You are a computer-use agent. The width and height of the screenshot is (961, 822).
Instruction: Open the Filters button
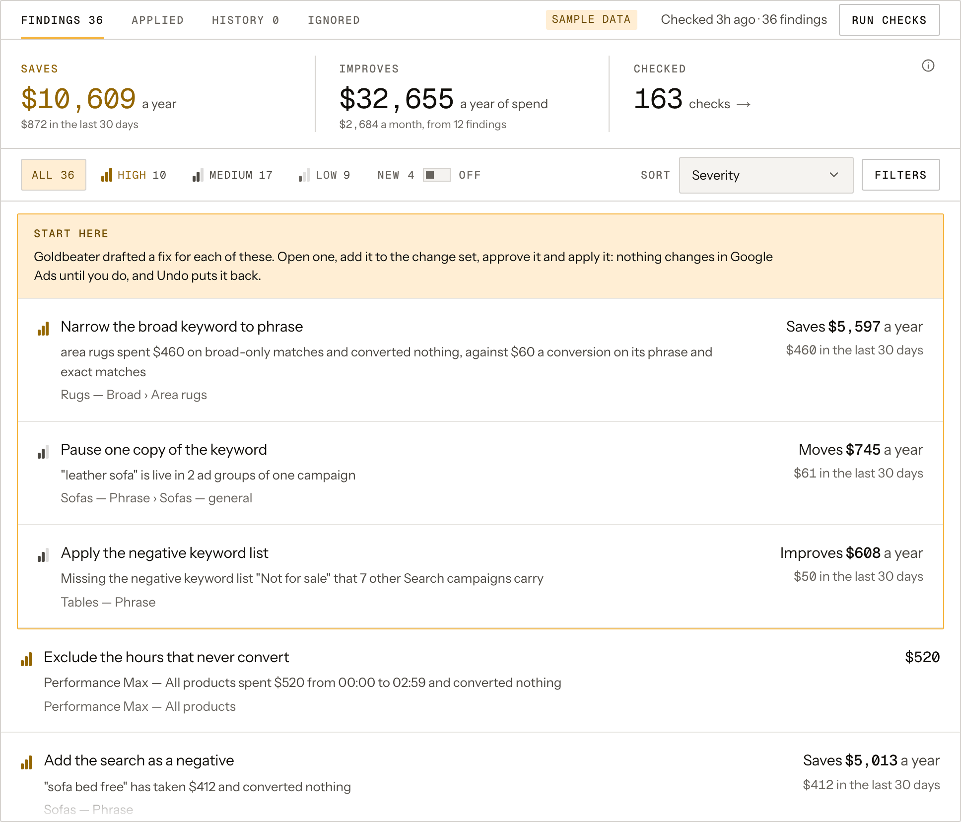pos(900,175)
